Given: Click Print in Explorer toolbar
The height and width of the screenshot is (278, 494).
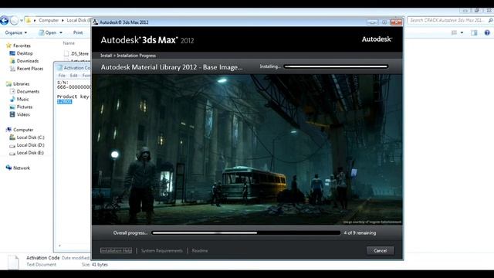Looking at the screenshot, I should tap(78, 32).
